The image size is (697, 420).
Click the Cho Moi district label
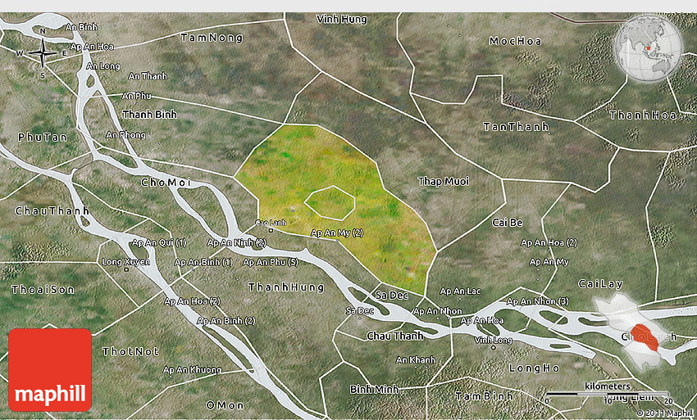[166, 183]
